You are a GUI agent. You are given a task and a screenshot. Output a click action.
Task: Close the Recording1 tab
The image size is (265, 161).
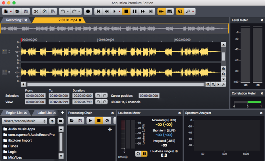tap(26, 20)
